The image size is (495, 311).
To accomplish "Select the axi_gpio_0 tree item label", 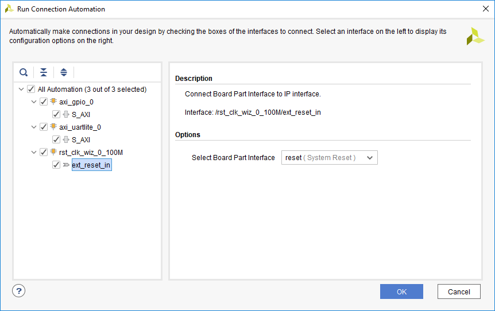I will pyautogui.click(x=76, y=102).
